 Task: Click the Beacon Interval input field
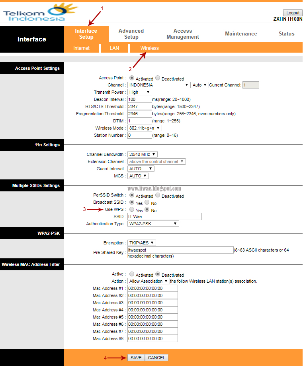click(x=140, y=99)
